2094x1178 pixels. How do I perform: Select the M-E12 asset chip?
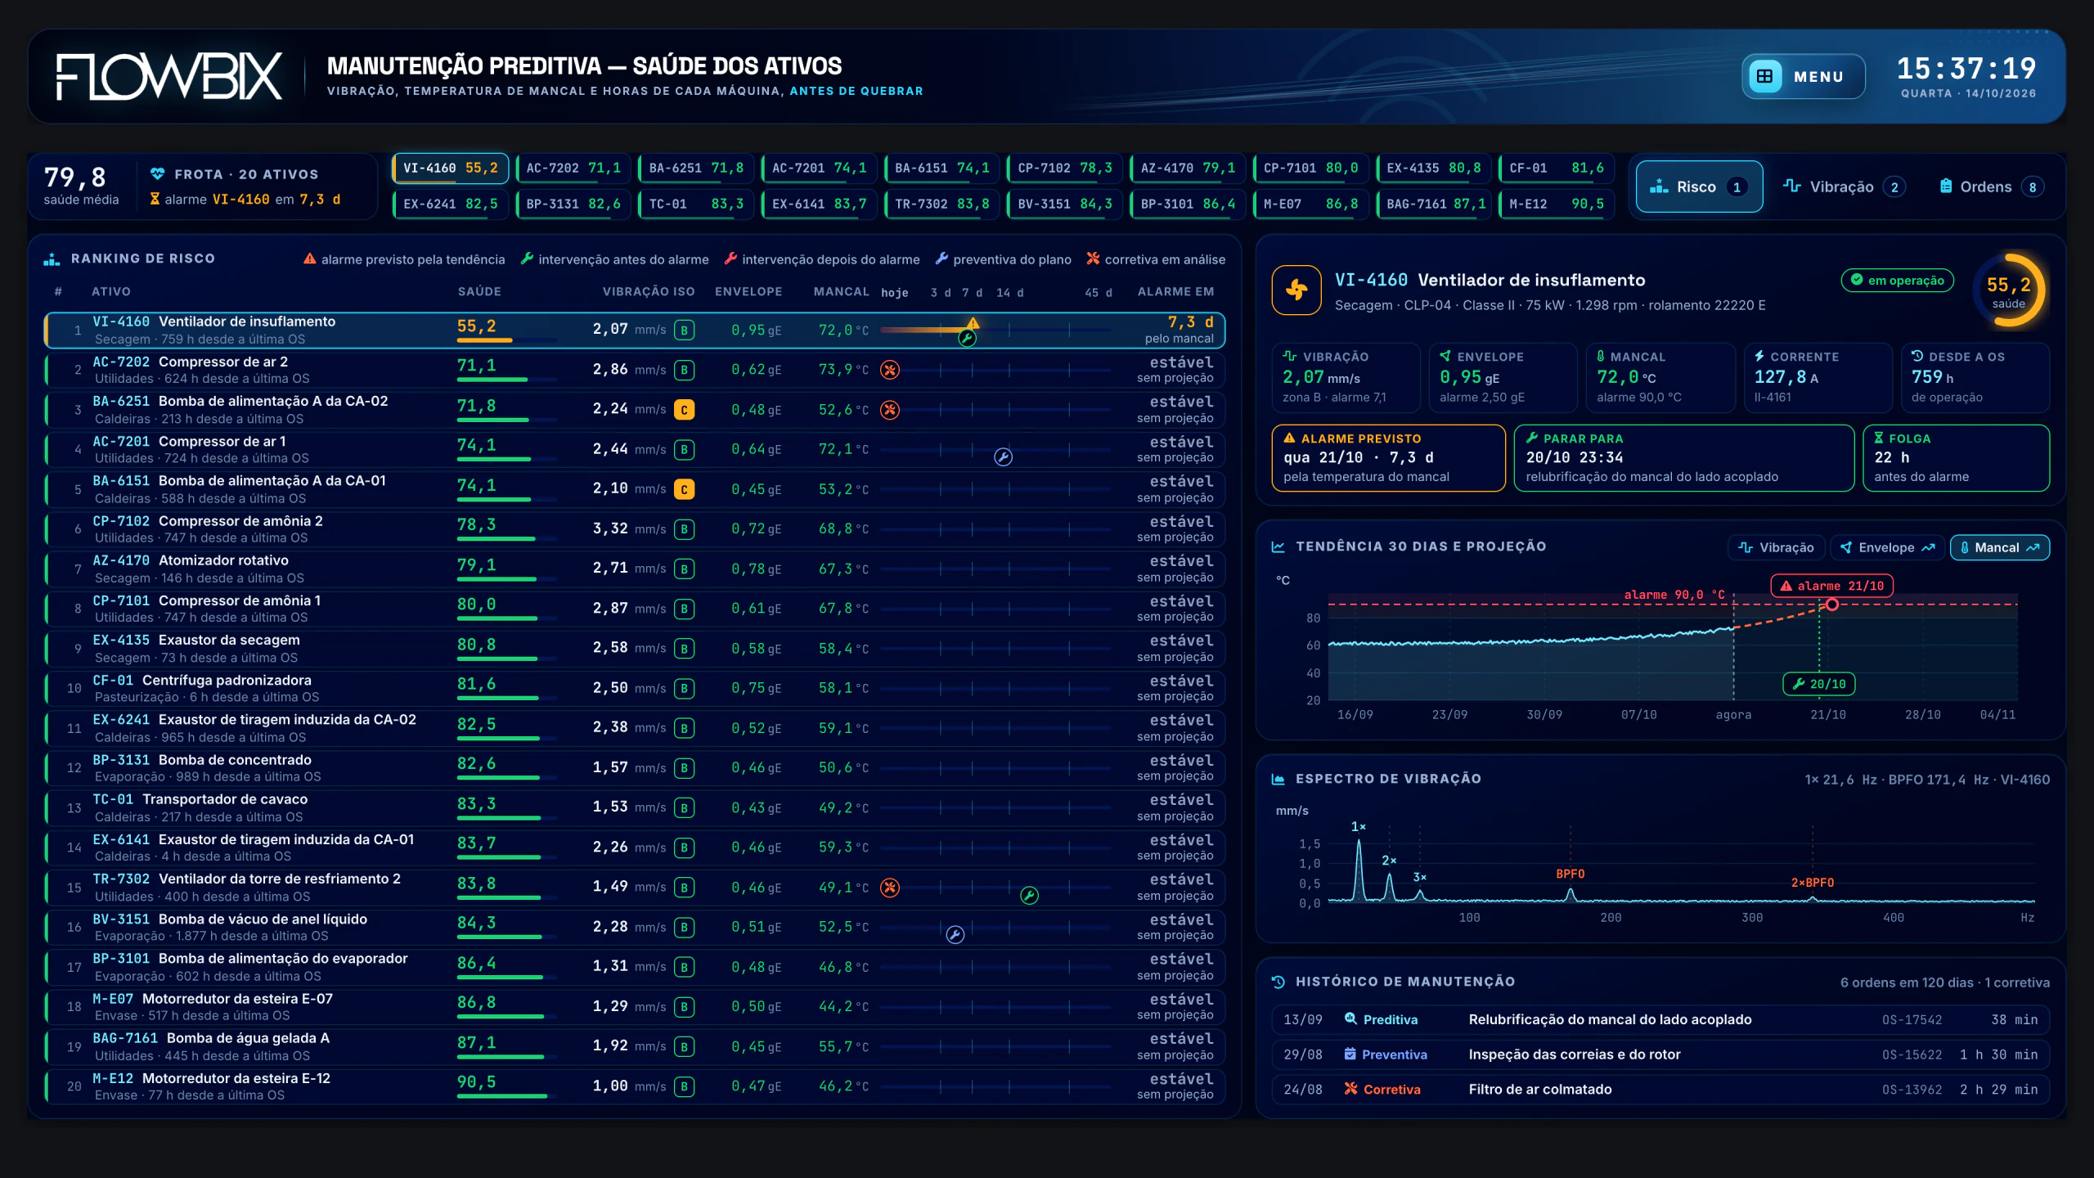coord(1557,204)
